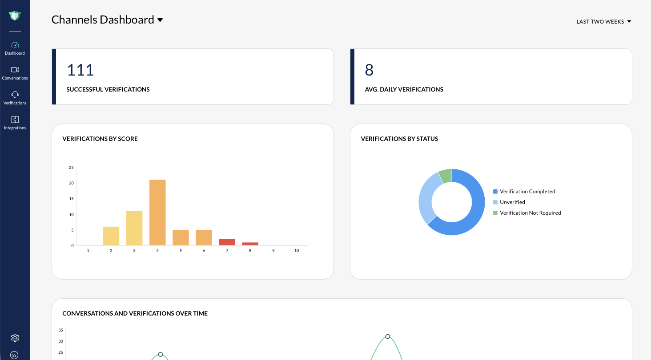
Task: Expand the Channels Dashboard dropdown arrow
Action: (160, 20)
